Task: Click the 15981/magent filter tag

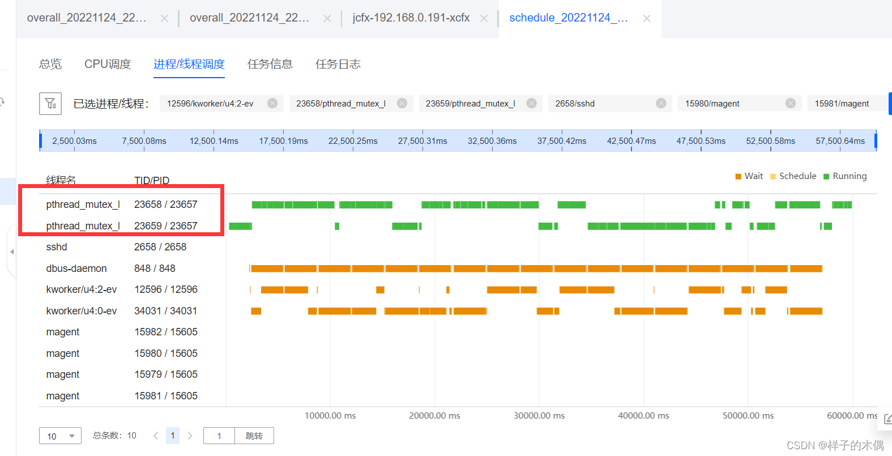Action: (847, 104)
